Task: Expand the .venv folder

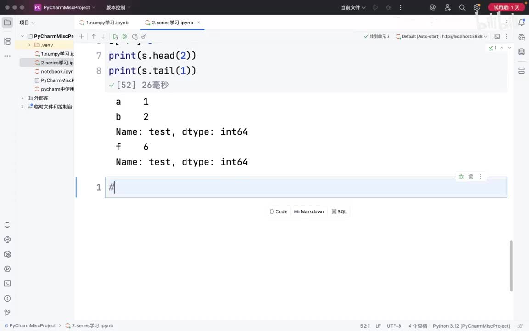Action: coord(29,45)
